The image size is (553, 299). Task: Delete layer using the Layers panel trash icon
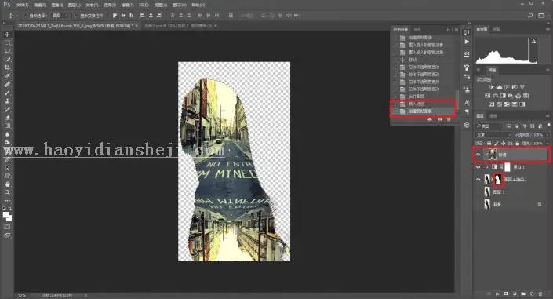pos(540,294)
